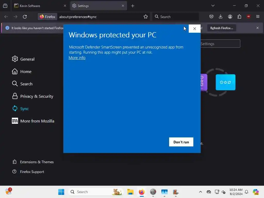Click the blue sync illustration card
The image size is (264, 198).
point(225,82)
